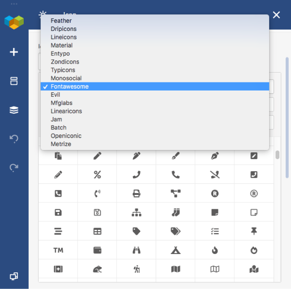Viewport: 291px width, 289px height.
Task: Select the thumbtack pin icon
Action: [254, 231]
